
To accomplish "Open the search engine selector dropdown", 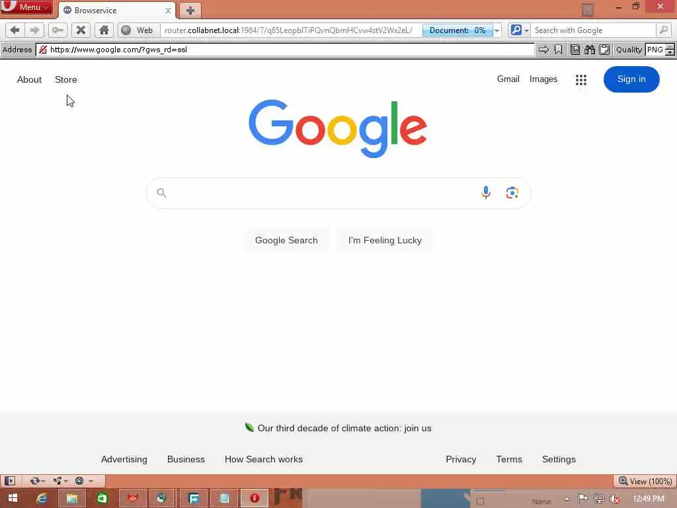I will (520, 30).
